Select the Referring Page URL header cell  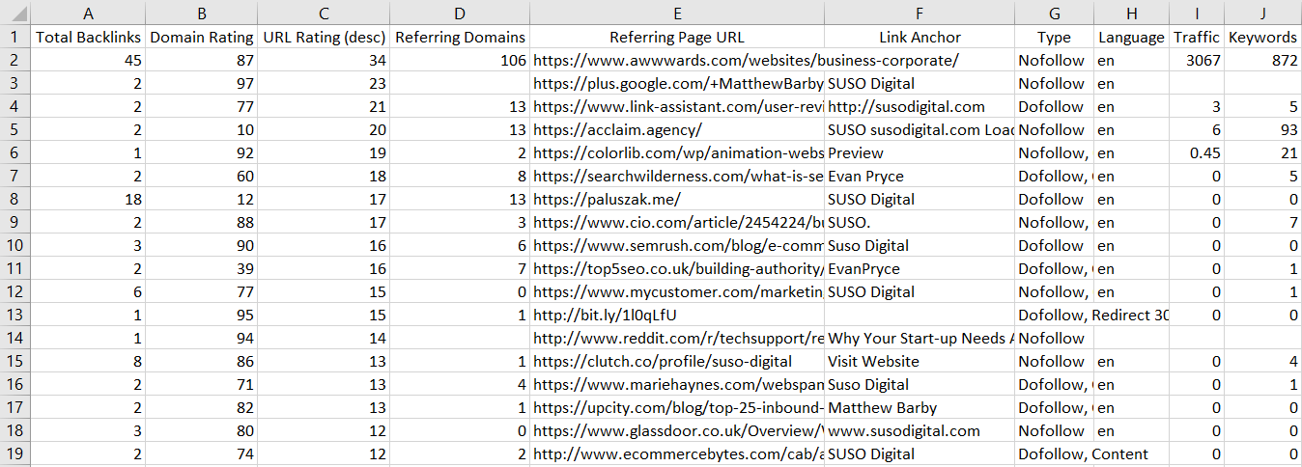point(677,38)
